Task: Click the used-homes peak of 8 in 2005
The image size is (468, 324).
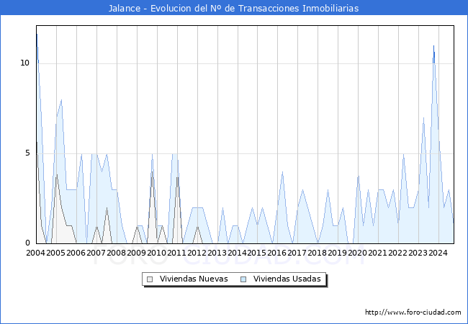Action: (61, 100)
